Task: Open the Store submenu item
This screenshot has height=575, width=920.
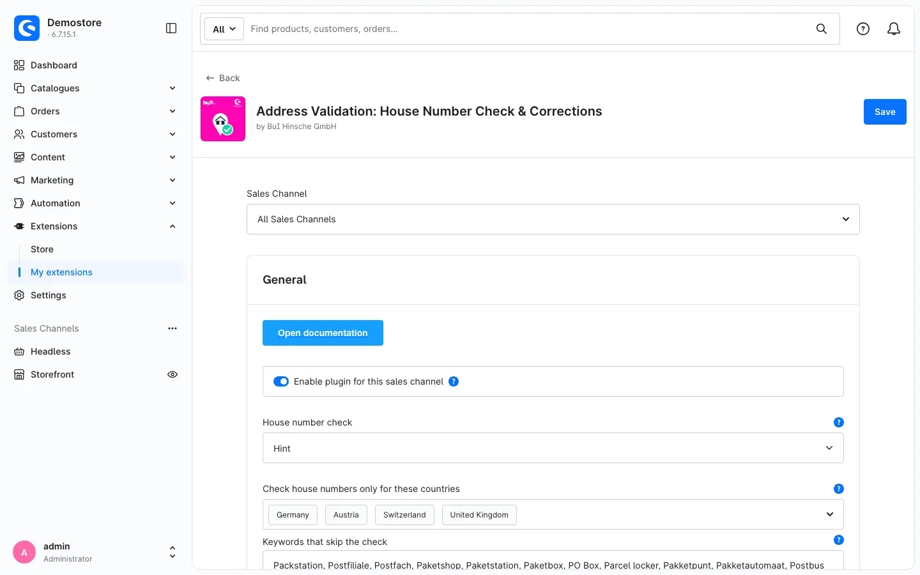Action: (42, 249)
